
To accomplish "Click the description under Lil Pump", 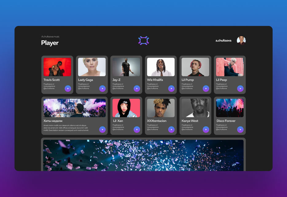I will click(187, 86).
